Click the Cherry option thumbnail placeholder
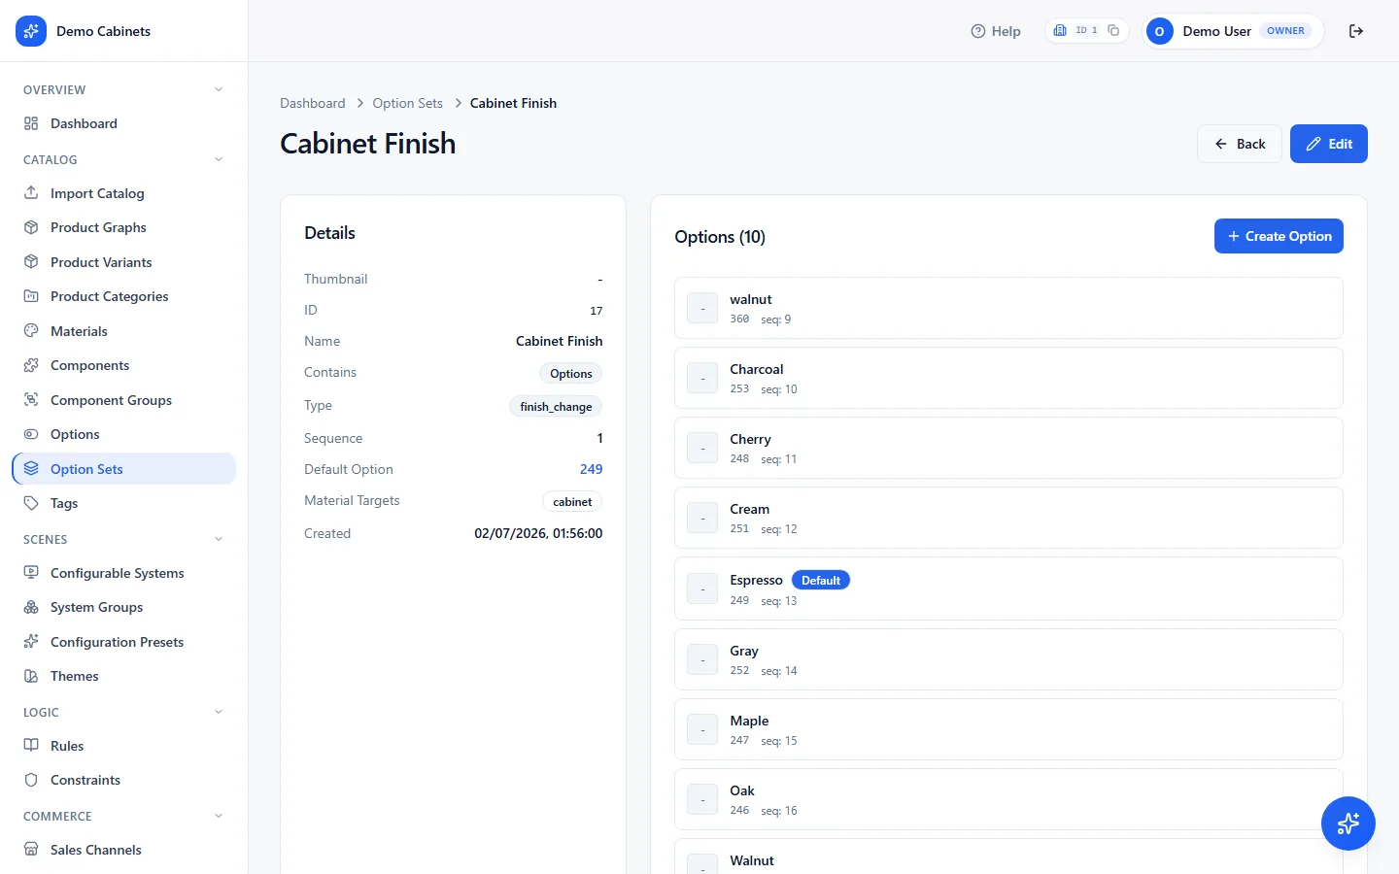Viewport: 1399px width, 874px height. click(702, 448)
